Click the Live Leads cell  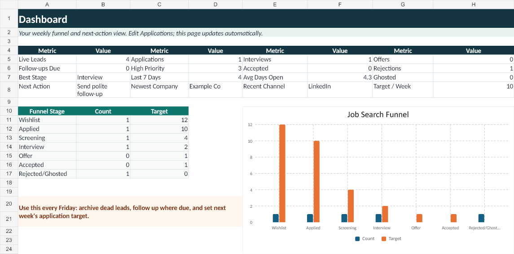point(47,59)
